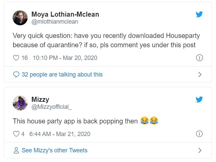Click Twitter bird icon on Mizzy's tweet
This screenshot has height=162, width=216.
tap(199, 99)
